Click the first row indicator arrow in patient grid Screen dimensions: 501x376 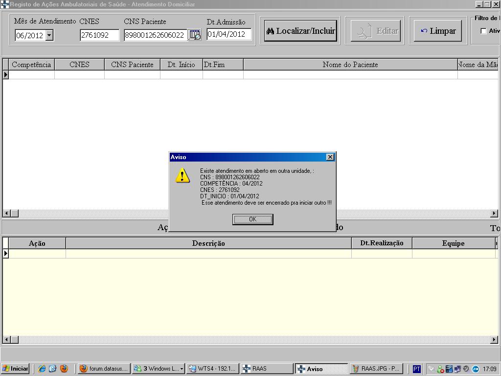(x=6, y=75)
